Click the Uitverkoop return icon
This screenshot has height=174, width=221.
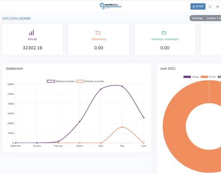[98, 32]
